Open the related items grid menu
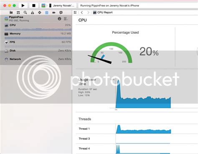Image resolution: width=198 pixels, height=154 pixels. click(75, 12)
